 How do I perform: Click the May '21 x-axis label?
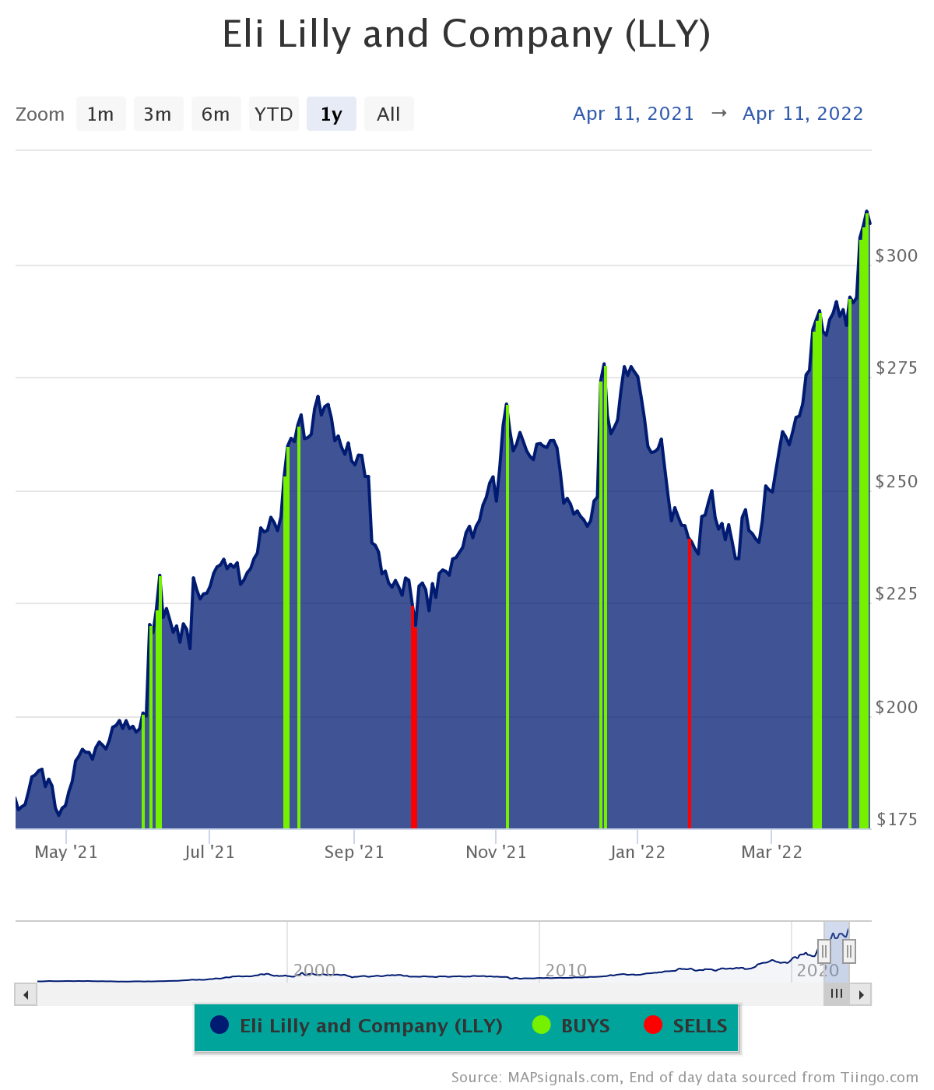pos(66,853)
